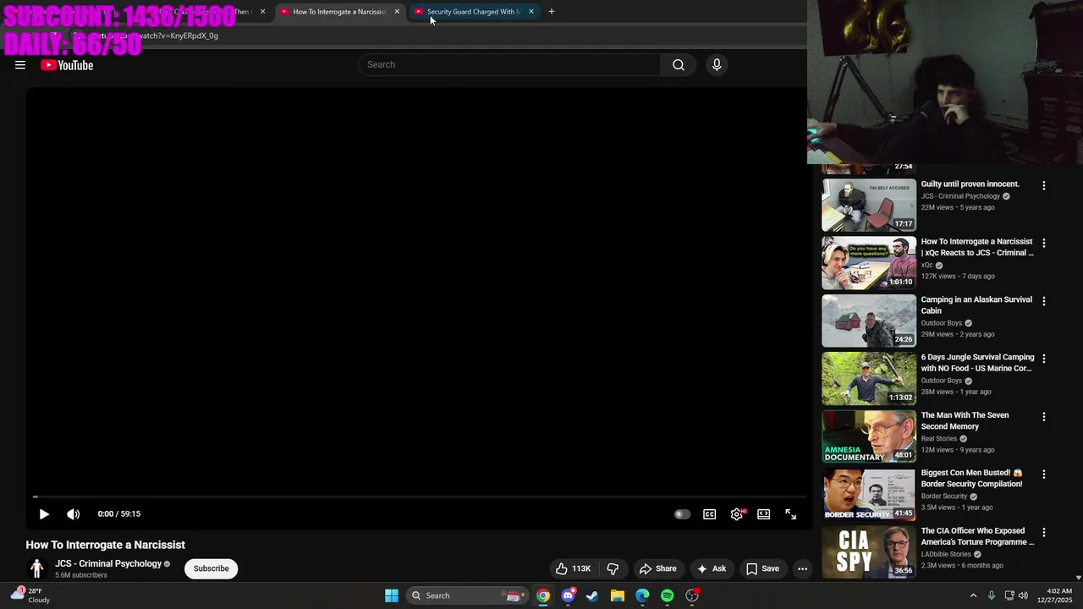Image resolution: width=1083 pixels, height=609 pixels.
Task: Open Discord from taskbar
Action: tap(569, 595)
